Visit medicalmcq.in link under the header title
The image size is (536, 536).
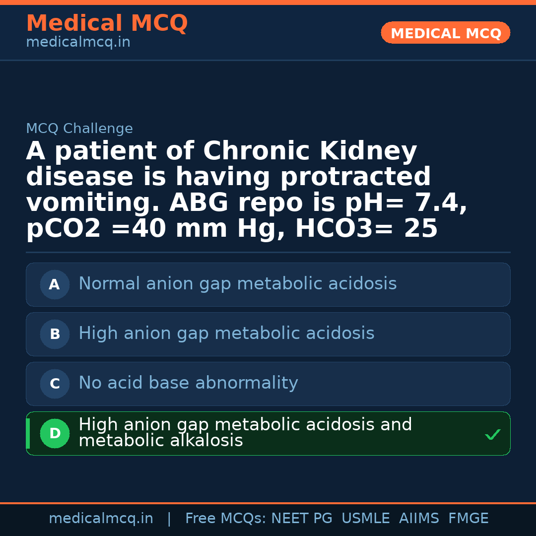click(x=78, y=43)
